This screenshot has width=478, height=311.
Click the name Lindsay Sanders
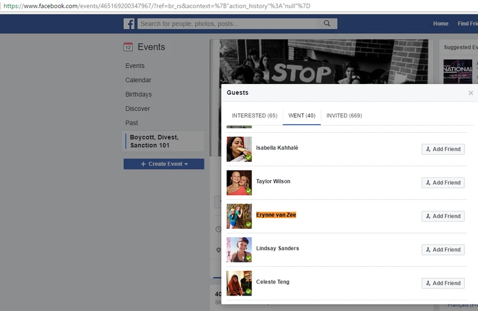pos(277,248)
